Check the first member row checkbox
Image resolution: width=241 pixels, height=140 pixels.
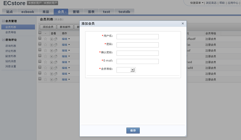40,38
